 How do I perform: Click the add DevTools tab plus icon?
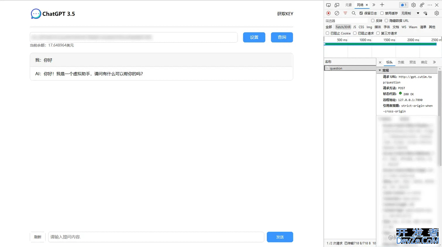[382, 5]
